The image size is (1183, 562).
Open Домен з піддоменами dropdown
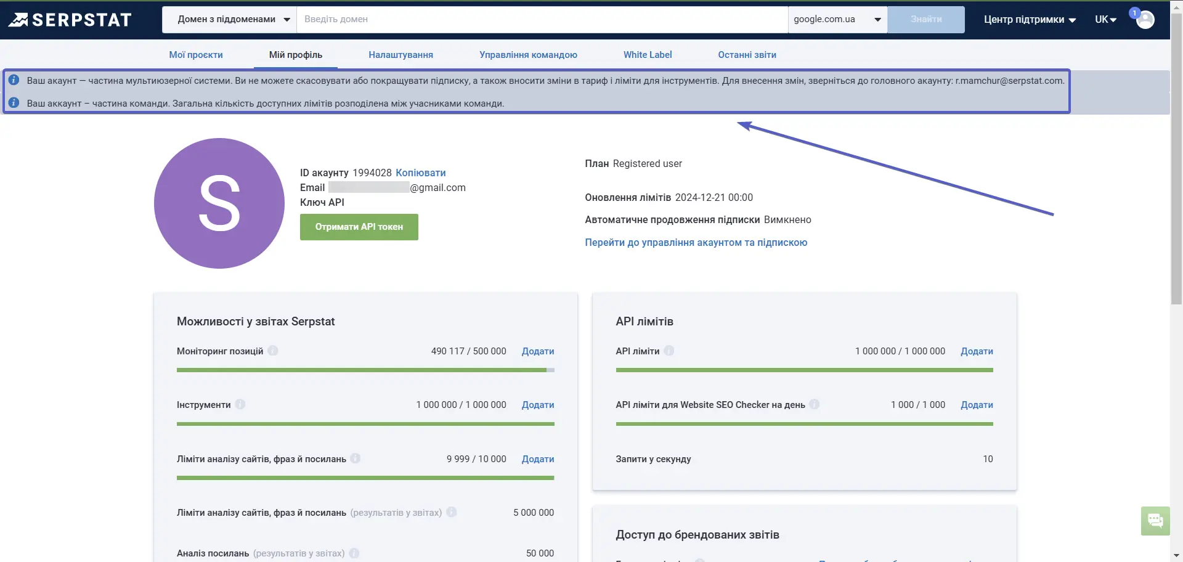(x=229, y=20)
